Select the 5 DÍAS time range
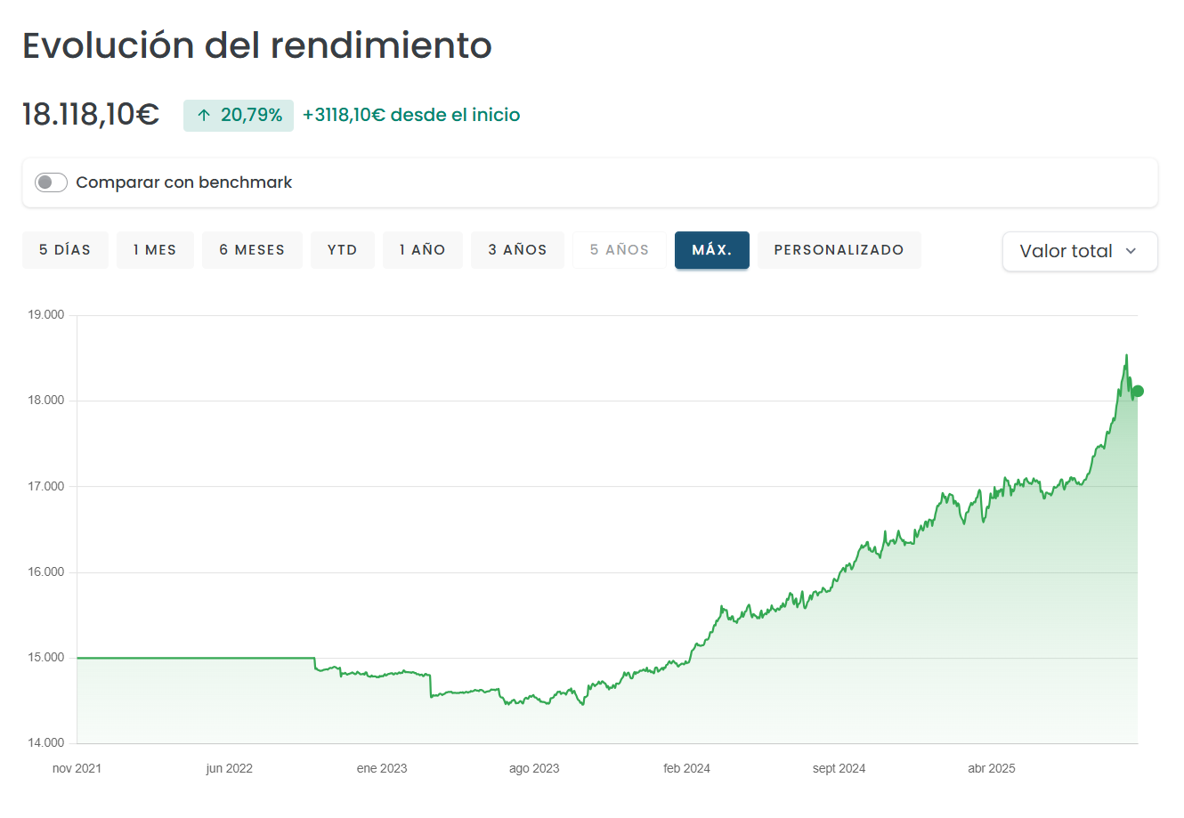Image resolution: width=1184 pixels, height=818 pixels. (x=65, y=250)
